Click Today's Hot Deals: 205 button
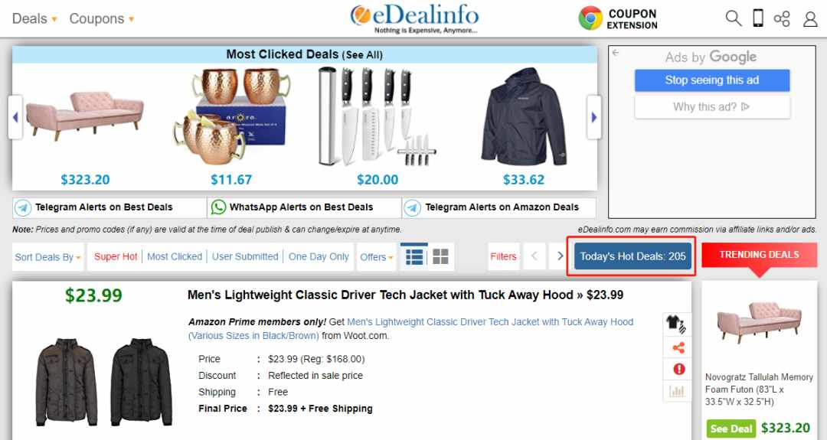Screen dimensions: 827x440 coord(633,256)
